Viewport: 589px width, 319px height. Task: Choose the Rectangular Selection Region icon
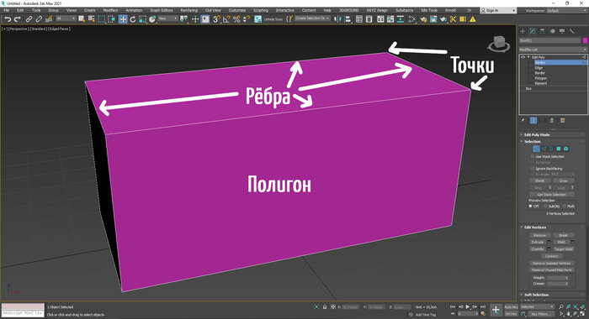102,19
